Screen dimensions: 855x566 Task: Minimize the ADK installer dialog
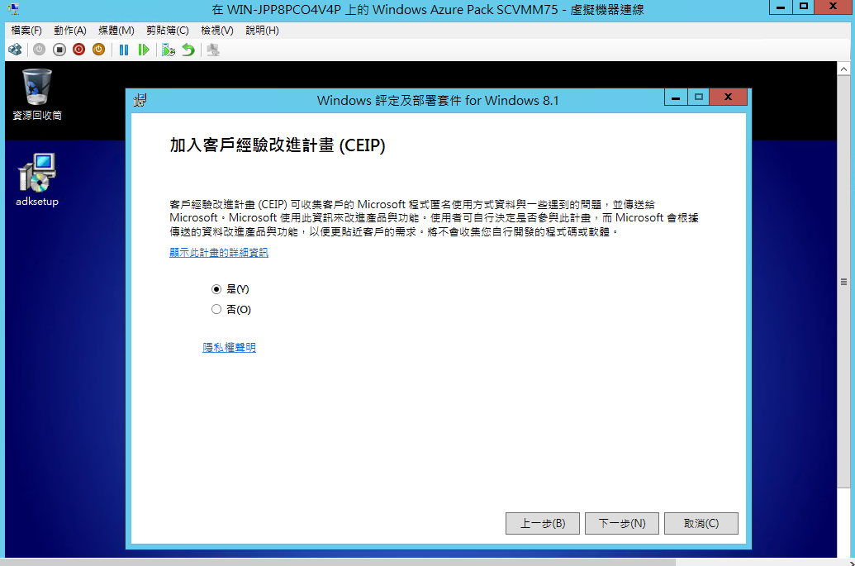[676, 98]
